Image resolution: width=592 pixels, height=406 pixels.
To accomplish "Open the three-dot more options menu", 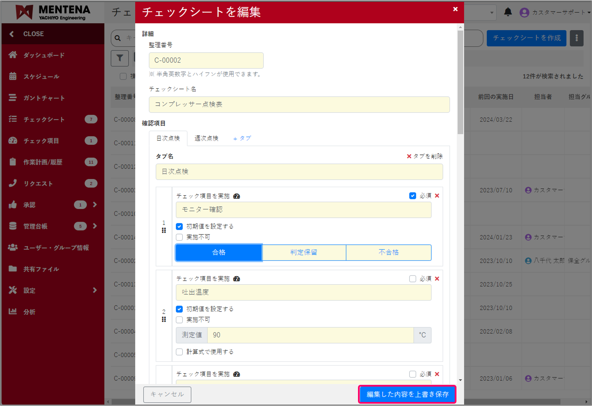I will (x=576, y=38).
